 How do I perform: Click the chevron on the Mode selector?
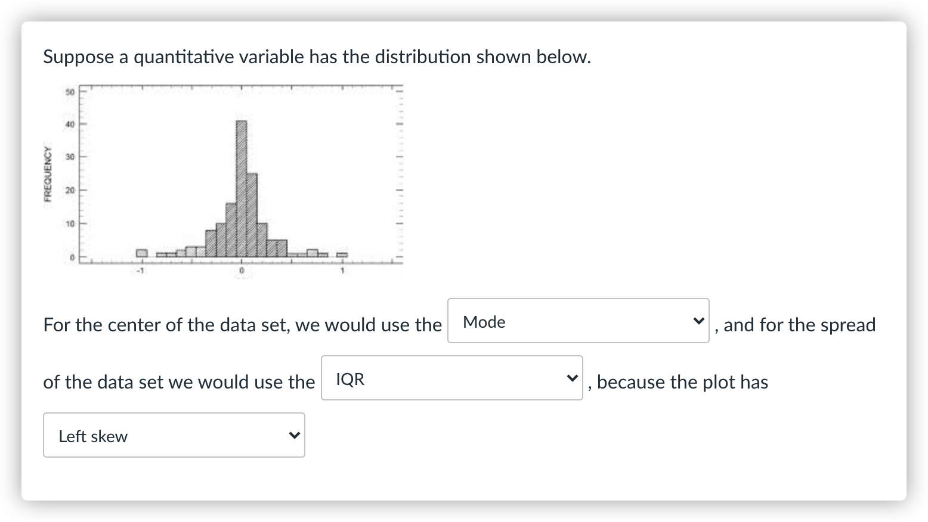coord(698,321)
